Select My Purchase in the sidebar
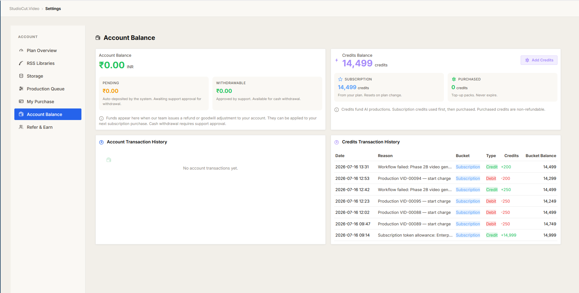This screenshot has height=293, width=579. click(48, 102)
